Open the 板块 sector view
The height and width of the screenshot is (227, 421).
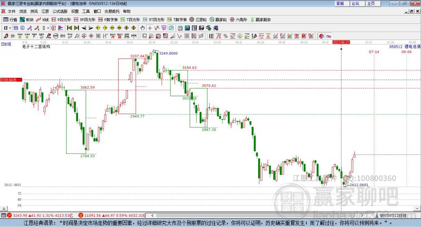pyautogui.click(x=26, y=20)
